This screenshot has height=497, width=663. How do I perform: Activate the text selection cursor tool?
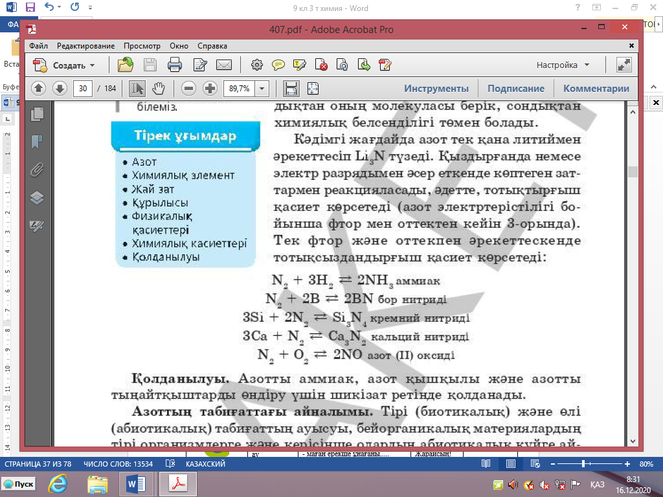pyautogui.click(x=137, y=89)
